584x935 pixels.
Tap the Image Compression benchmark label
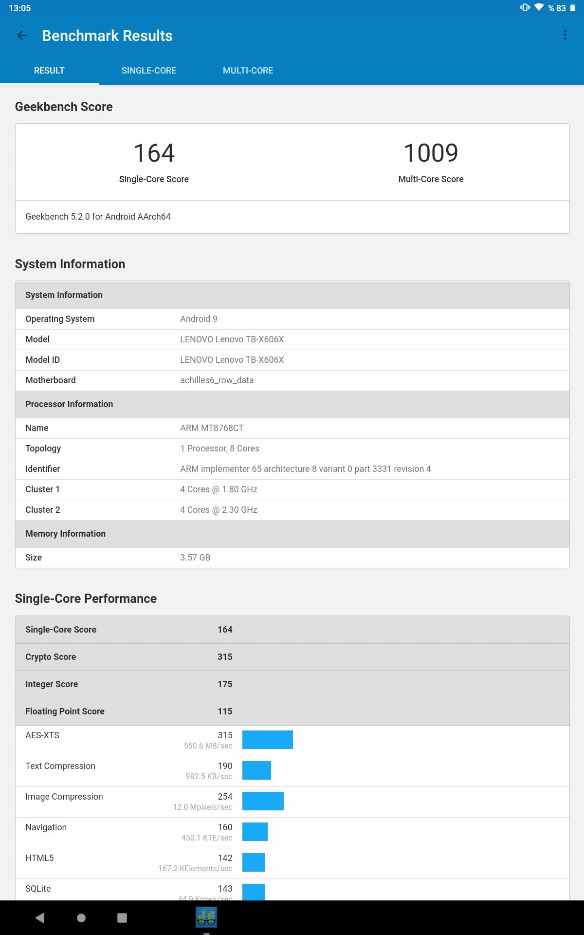64,797
